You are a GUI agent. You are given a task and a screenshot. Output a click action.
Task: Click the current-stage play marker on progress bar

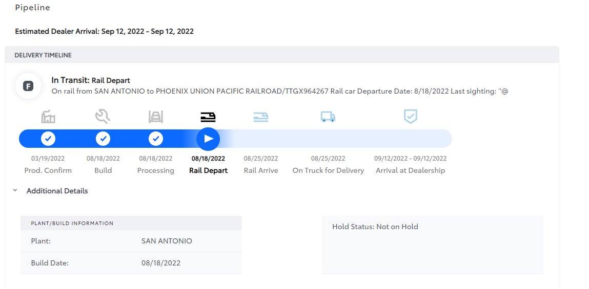[x=208, y=139]
